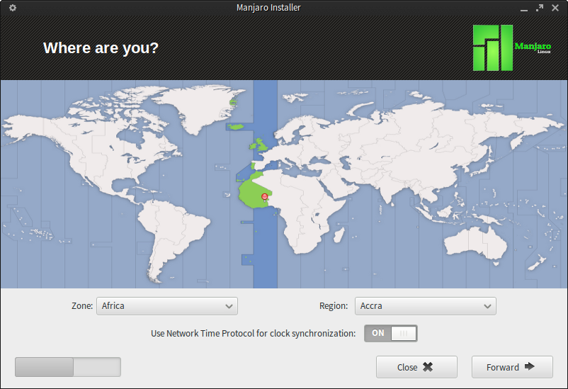
Task: Click the Manjaro Linux logo
Action: [x=512, y=47]
